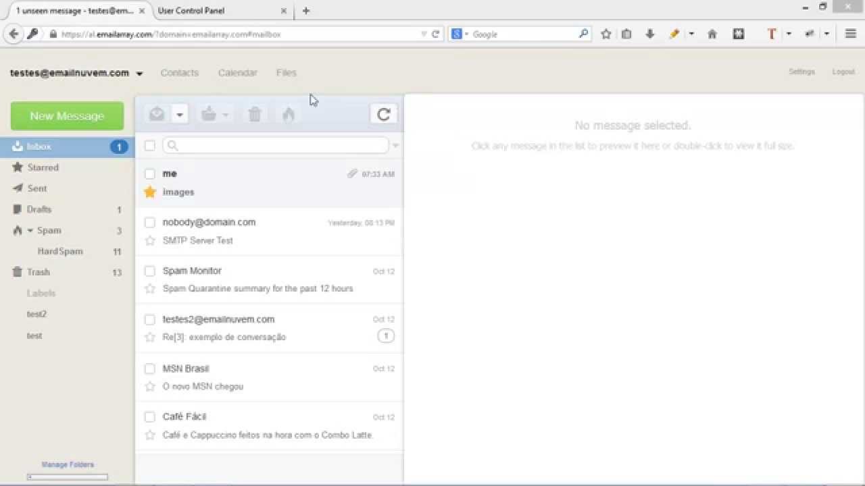Go to the Files page
Image resolution: width=865 pixels, height=486 pixels.
(287, 72)
